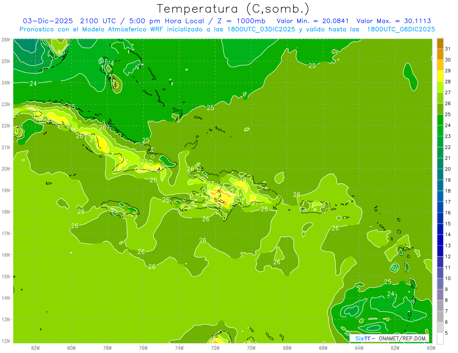
Task: Click the "15N" latitude axis label
Action: (6, 276)
